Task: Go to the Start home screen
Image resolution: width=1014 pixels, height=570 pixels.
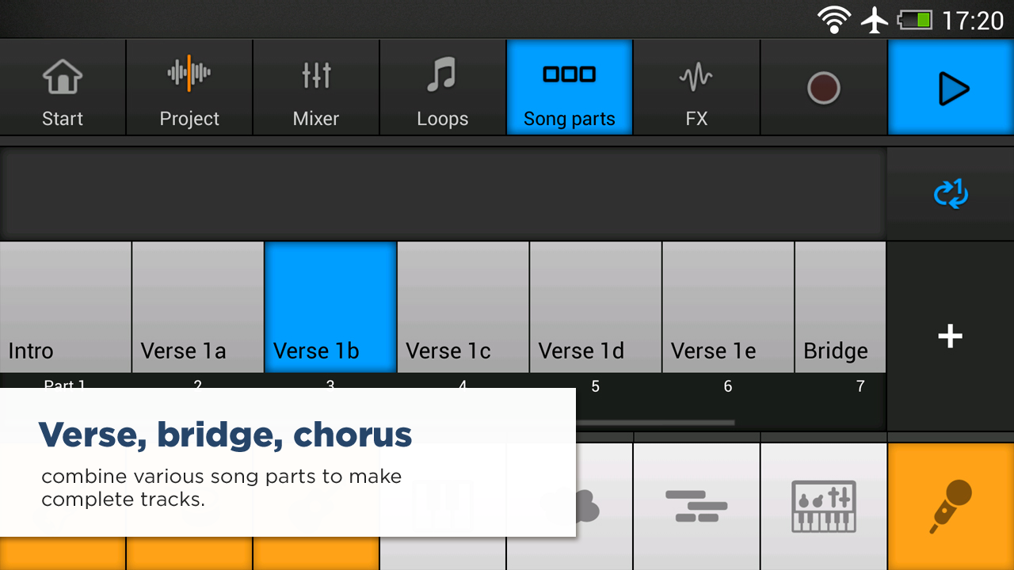Action: pos(63,88)
